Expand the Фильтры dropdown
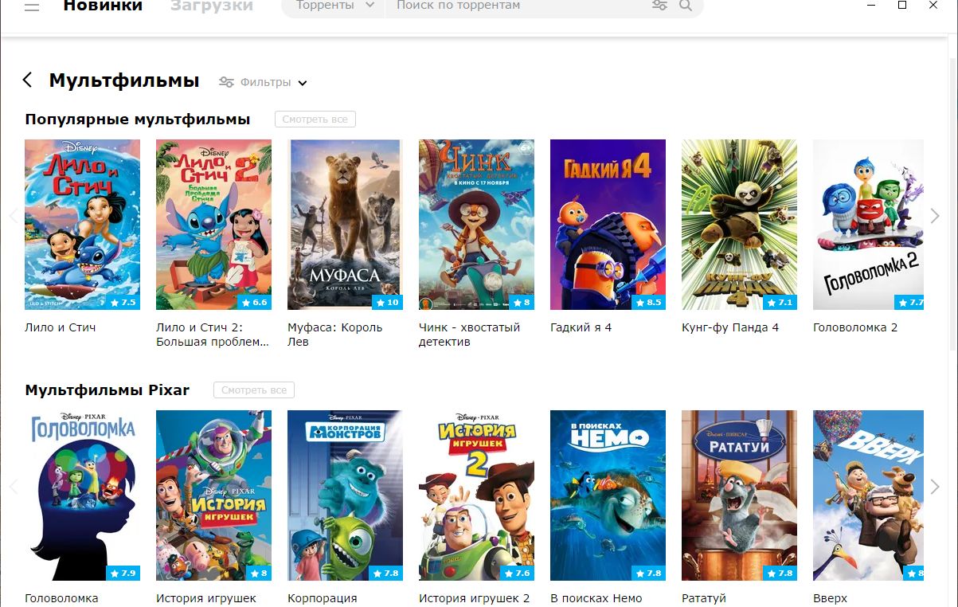 point(274,82)
